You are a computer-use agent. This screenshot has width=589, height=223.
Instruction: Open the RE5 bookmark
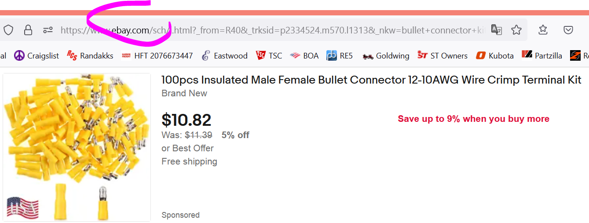[x=340, y=56]
